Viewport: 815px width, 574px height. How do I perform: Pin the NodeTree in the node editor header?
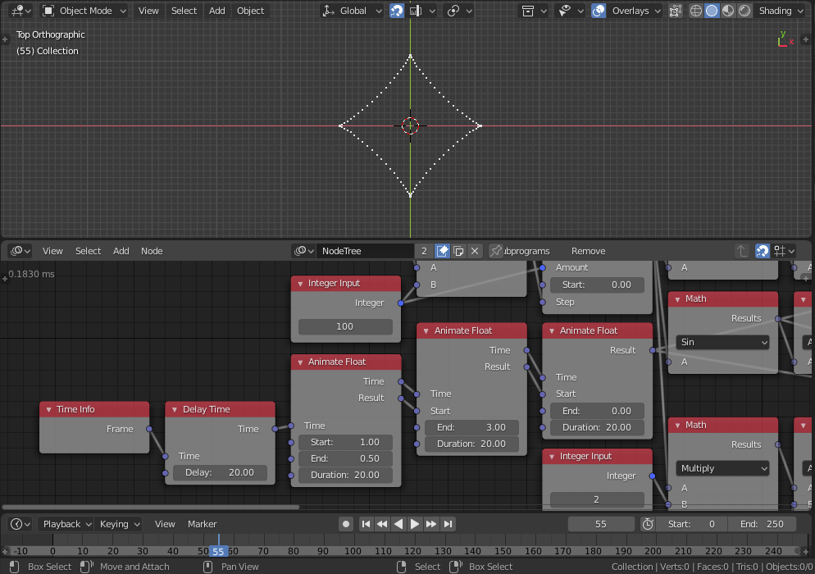[x=495, y=251]
